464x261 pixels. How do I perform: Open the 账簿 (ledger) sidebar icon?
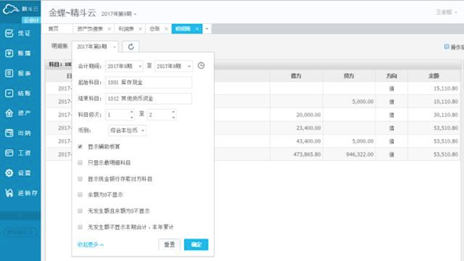coord(9,53)
